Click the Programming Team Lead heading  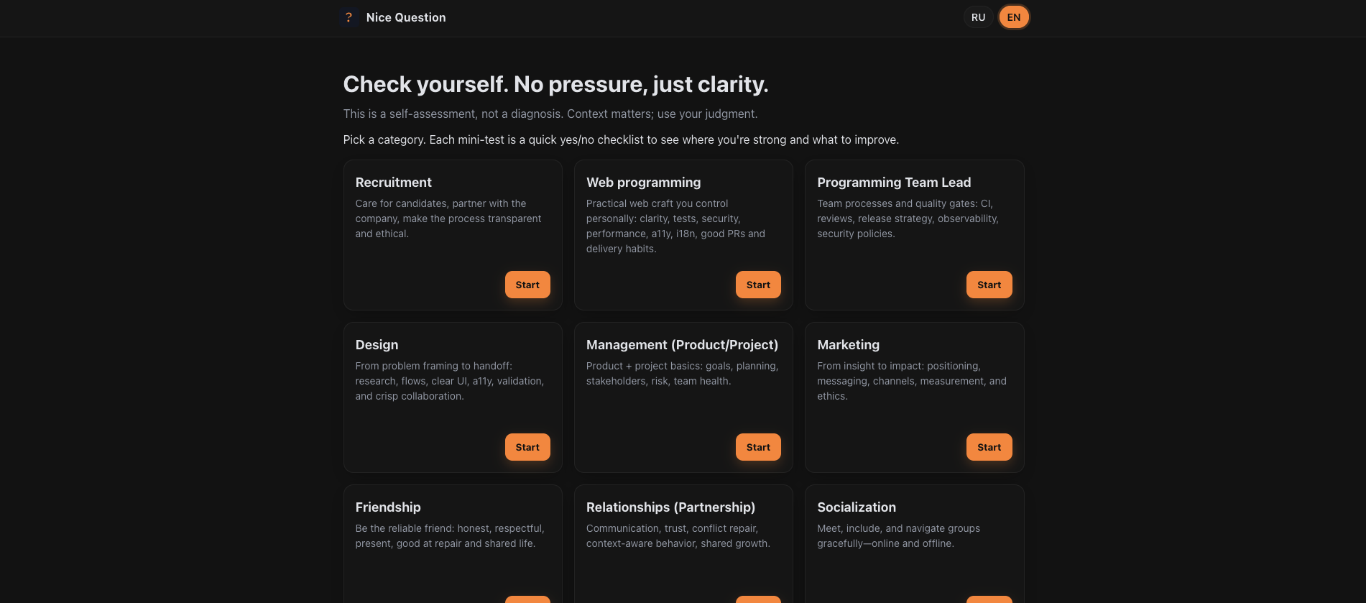(893, 183)
